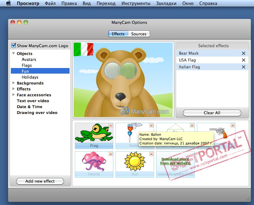Select Flags under Objects

coord(27,65)
